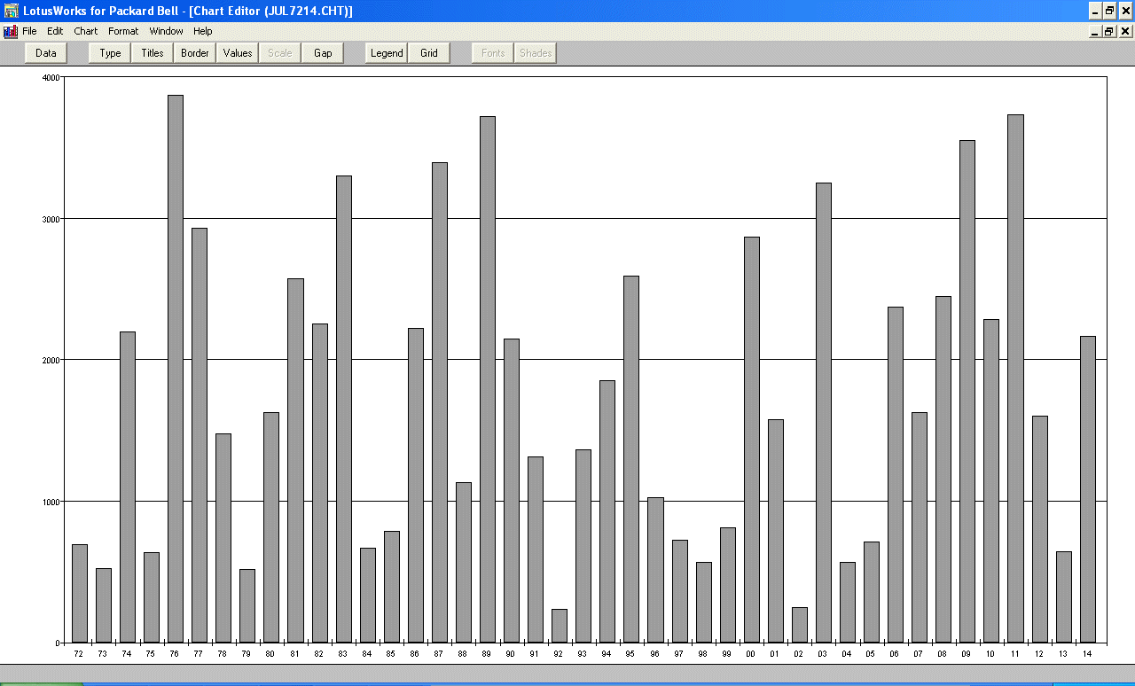Select the bar for year 72
Screen dimensions: 1135x686
[80, 593]
